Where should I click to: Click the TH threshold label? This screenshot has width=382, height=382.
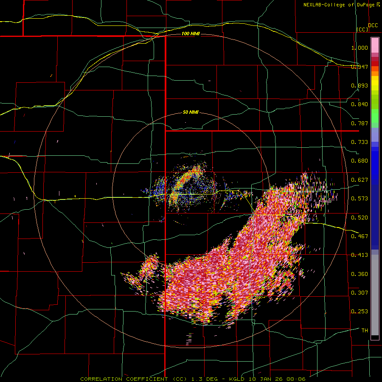tap(365, 331)
